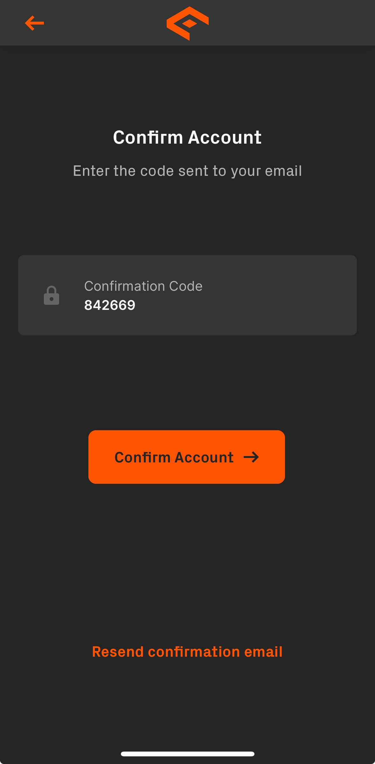The height and width of the screenshot is (764, 375).
Task: Click the lock icon in code field
Action: click(52, 295)
